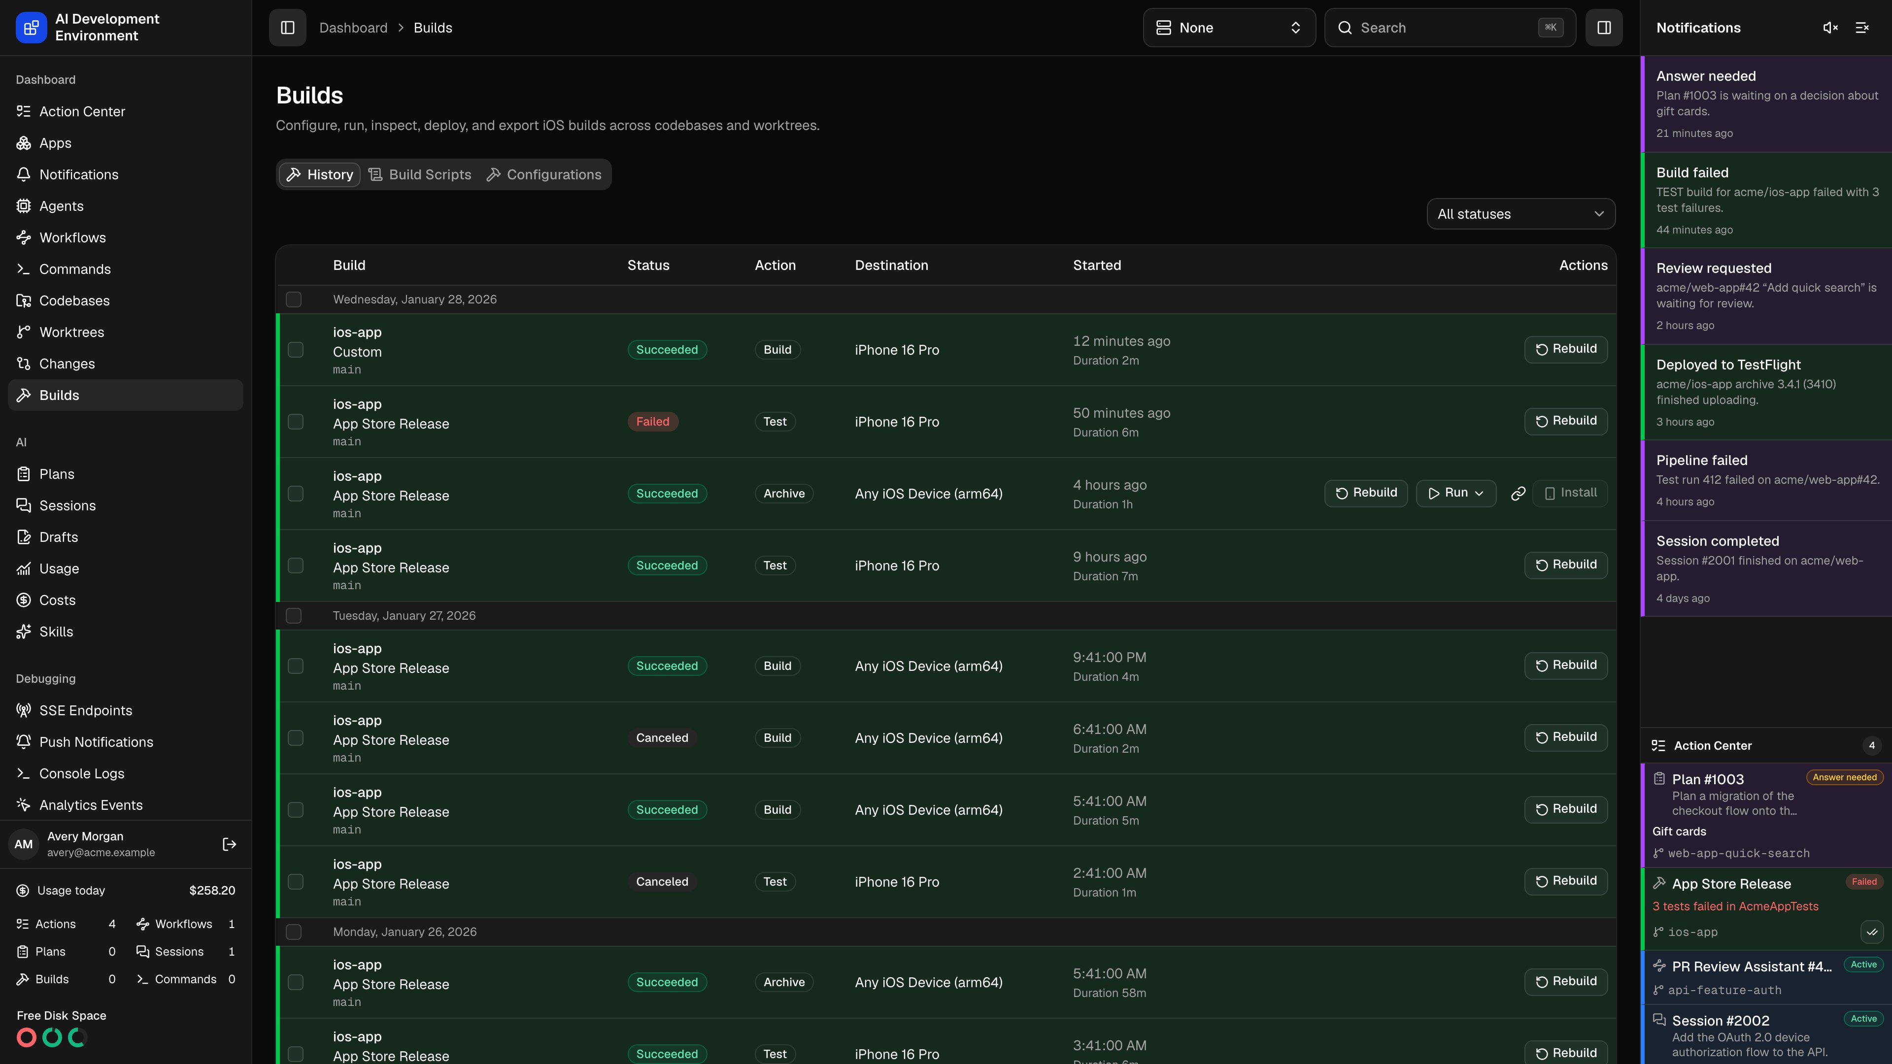Click the Dashboard breadcrumb link
The width and height of the screenshot is (1892, 1064).
coord(353,28)
